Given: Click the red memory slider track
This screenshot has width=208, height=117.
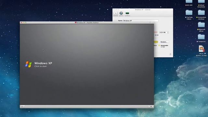Looking at the screenshot, I should click(x=156, y=32).
